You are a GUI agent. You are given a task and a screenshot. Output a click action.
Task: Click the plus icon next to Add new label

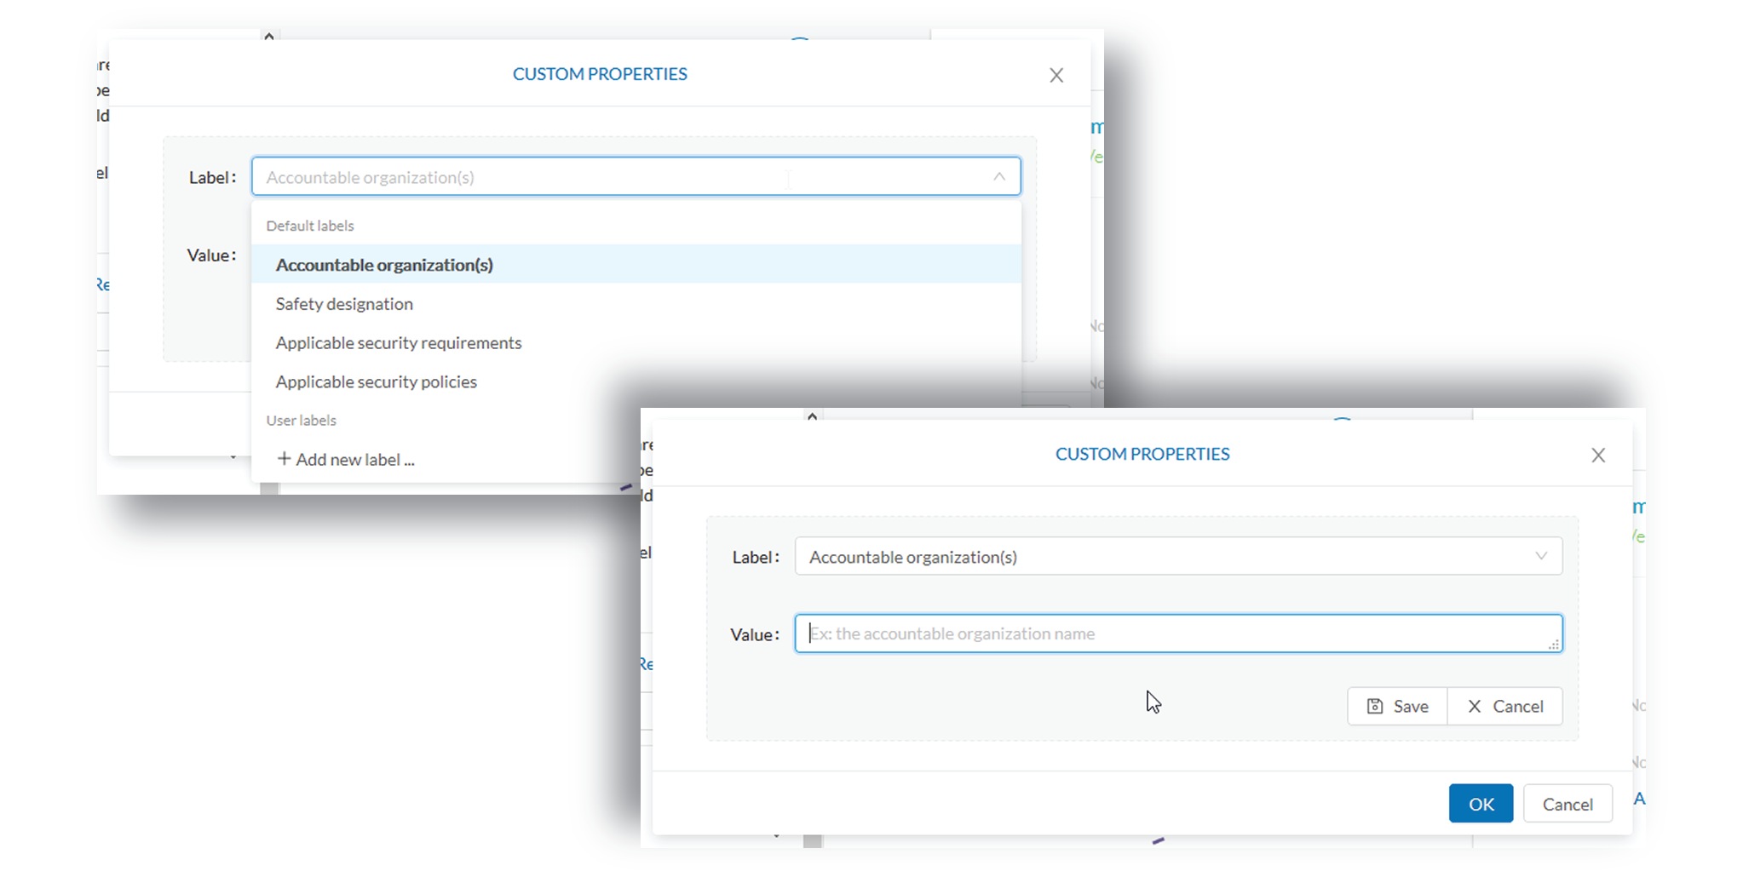(x=285, y=459)
